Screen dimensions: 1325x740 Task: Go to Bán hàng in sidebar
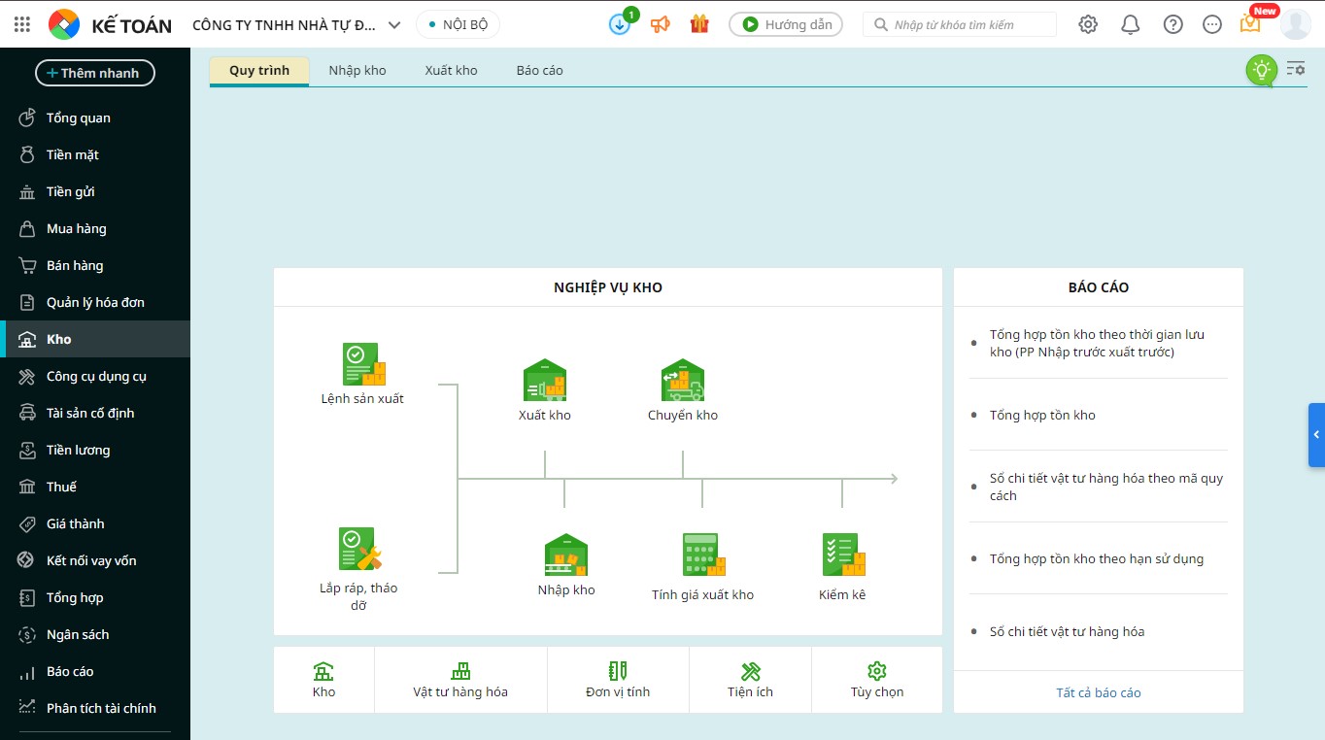95,265
